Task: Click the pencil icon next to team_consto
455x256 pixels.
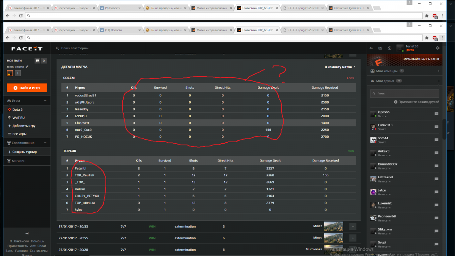Action: [27, 67]
